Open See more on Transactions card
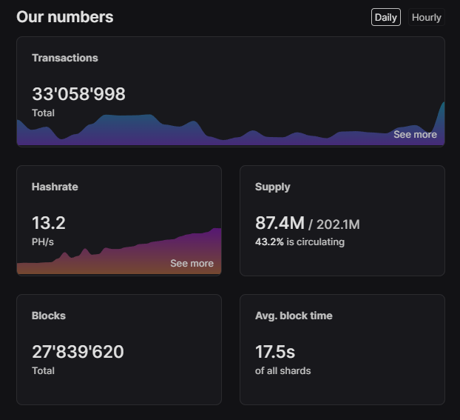The width and height of the screenshot is (460, 420). coord(415,134)
